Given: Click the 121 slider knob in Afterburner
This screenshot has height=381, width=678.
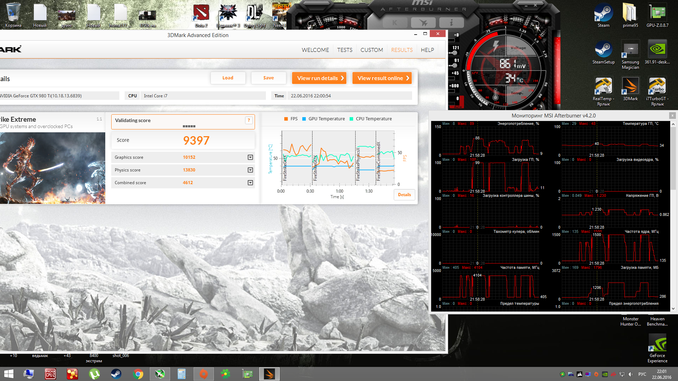Looking at the screenshot, I should coord(455,53).
